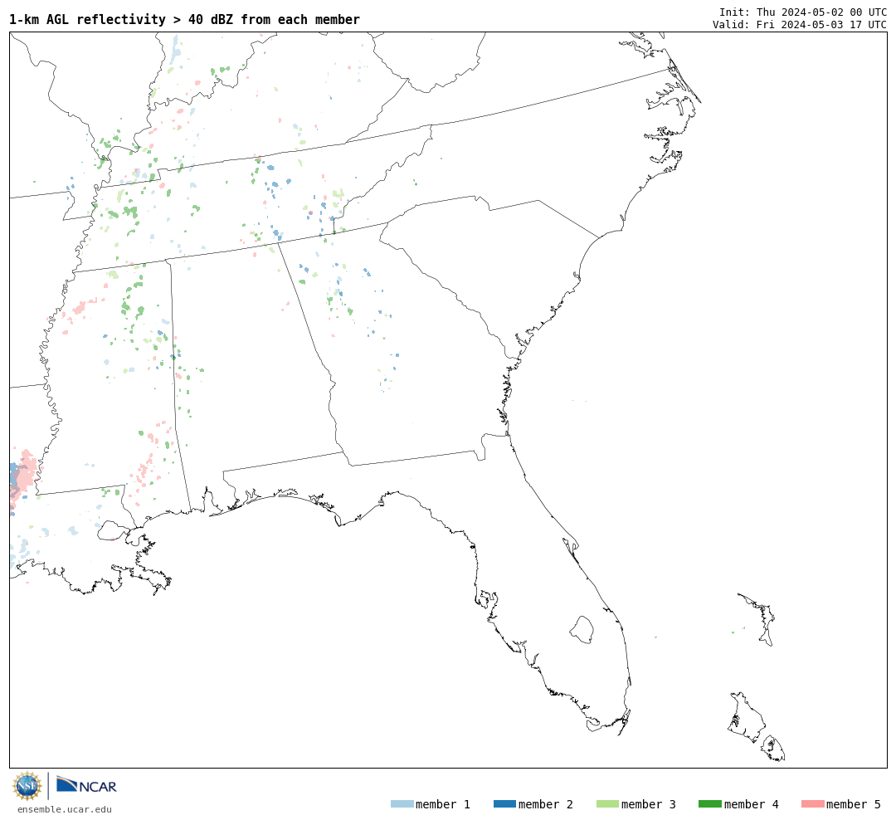Select the 'member 1' legend label
The width and height of the screenshot is (896, 820).
(443, 804)
